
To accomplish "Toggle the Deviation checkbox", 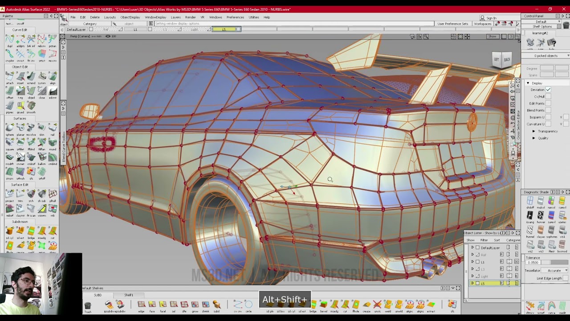I will 548,90.
